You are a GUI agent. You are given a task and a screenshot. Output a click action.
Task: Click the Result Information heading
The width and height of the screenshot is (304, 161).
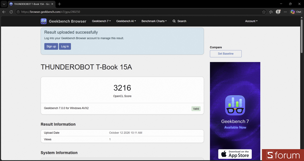(58, 124)
